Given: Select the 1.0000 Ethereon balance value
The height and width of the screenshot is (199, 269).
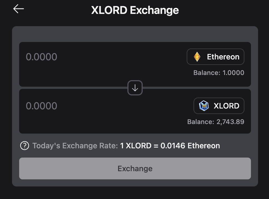Looking at the screenshot, I should (x=233, y=73).
